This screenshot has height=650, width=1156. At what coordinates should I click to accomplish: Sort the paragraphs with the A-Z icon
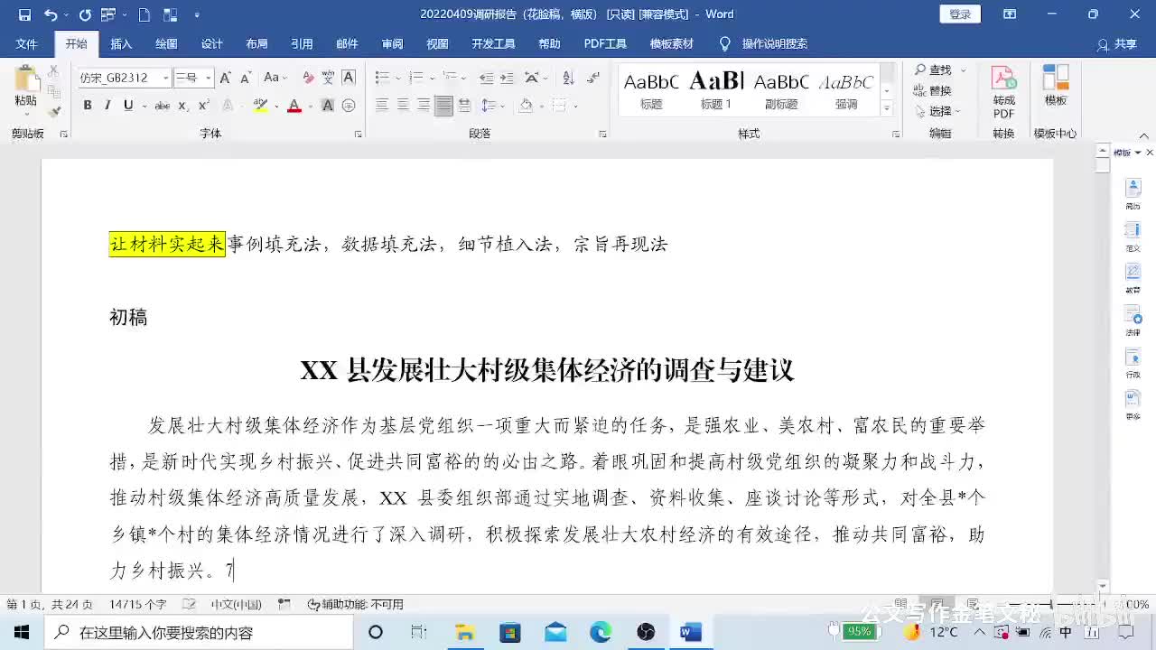(x=567, y=78)
